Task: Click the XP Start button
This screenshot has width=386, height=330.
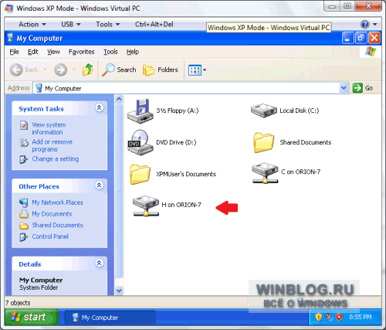Action: point(32,317)
